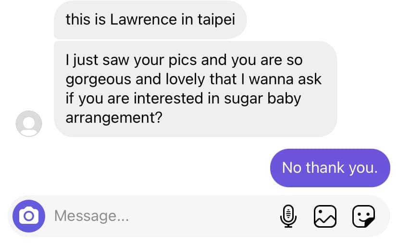Click inside the rounded message bar
The image size is (398, 245).
click(x=192, y=216)
